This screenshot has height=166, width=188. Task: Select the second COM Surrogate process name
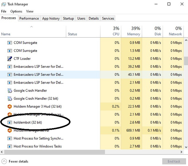[26, 51]
